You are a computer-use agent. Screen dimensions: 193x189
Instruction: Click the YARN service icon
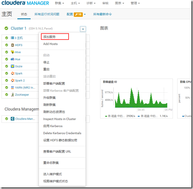[x=12, y=88]
